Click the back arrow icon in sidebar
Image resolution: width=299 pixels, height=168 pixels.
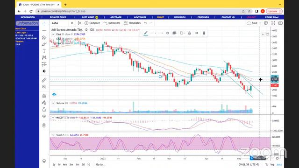44,71
